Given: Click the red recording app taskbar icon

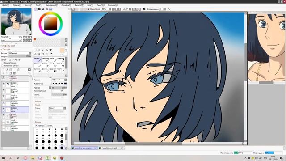Looking at the screenshot, I should coord(62,158).
